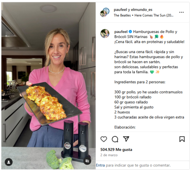Open the header profile avatar
191x171 pixels.
[x=105, y=12]
